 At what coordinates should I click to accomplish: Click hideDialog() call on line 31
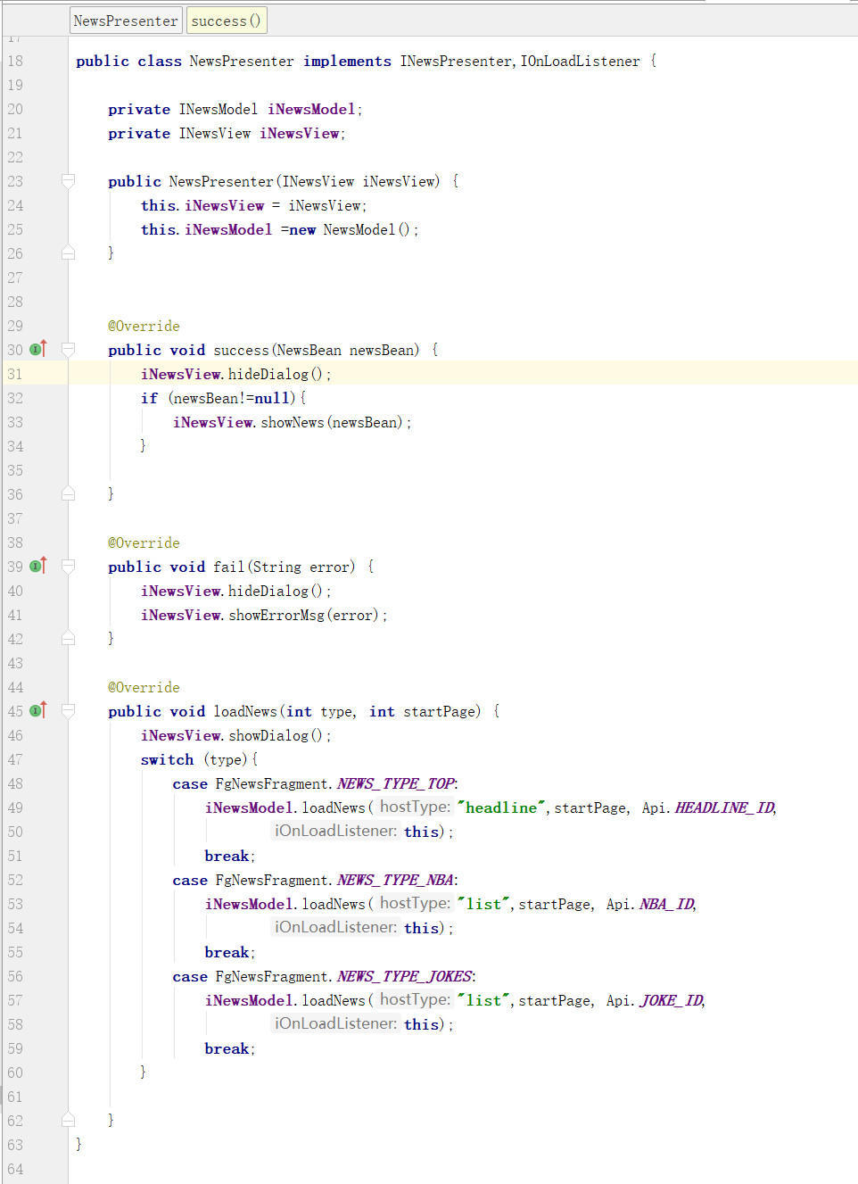coord(276,374)
